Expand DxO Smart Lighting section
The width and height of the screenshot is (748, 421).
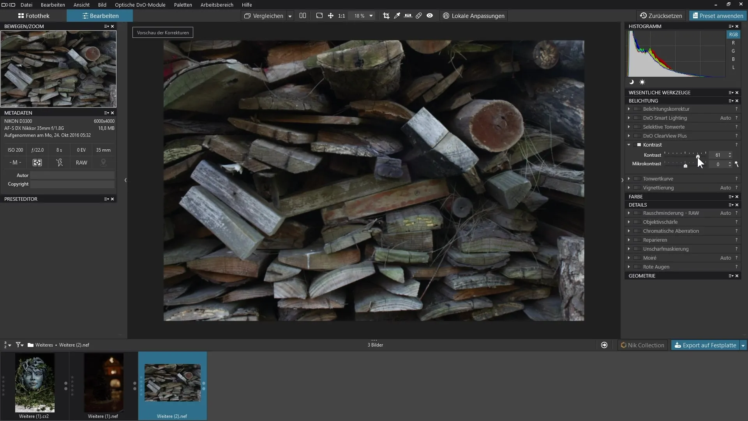click(x=629, y=118)
